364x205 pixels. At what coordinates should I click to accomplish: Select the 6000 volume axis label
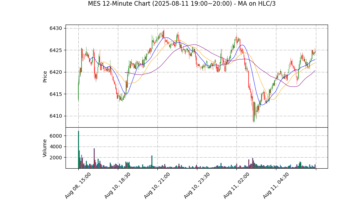(56, 136)
